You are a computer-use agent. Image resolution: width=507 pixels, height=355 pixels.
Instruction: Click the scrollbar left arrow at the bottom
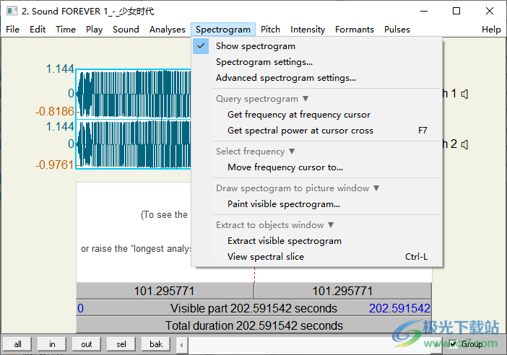tap(181, 344)
